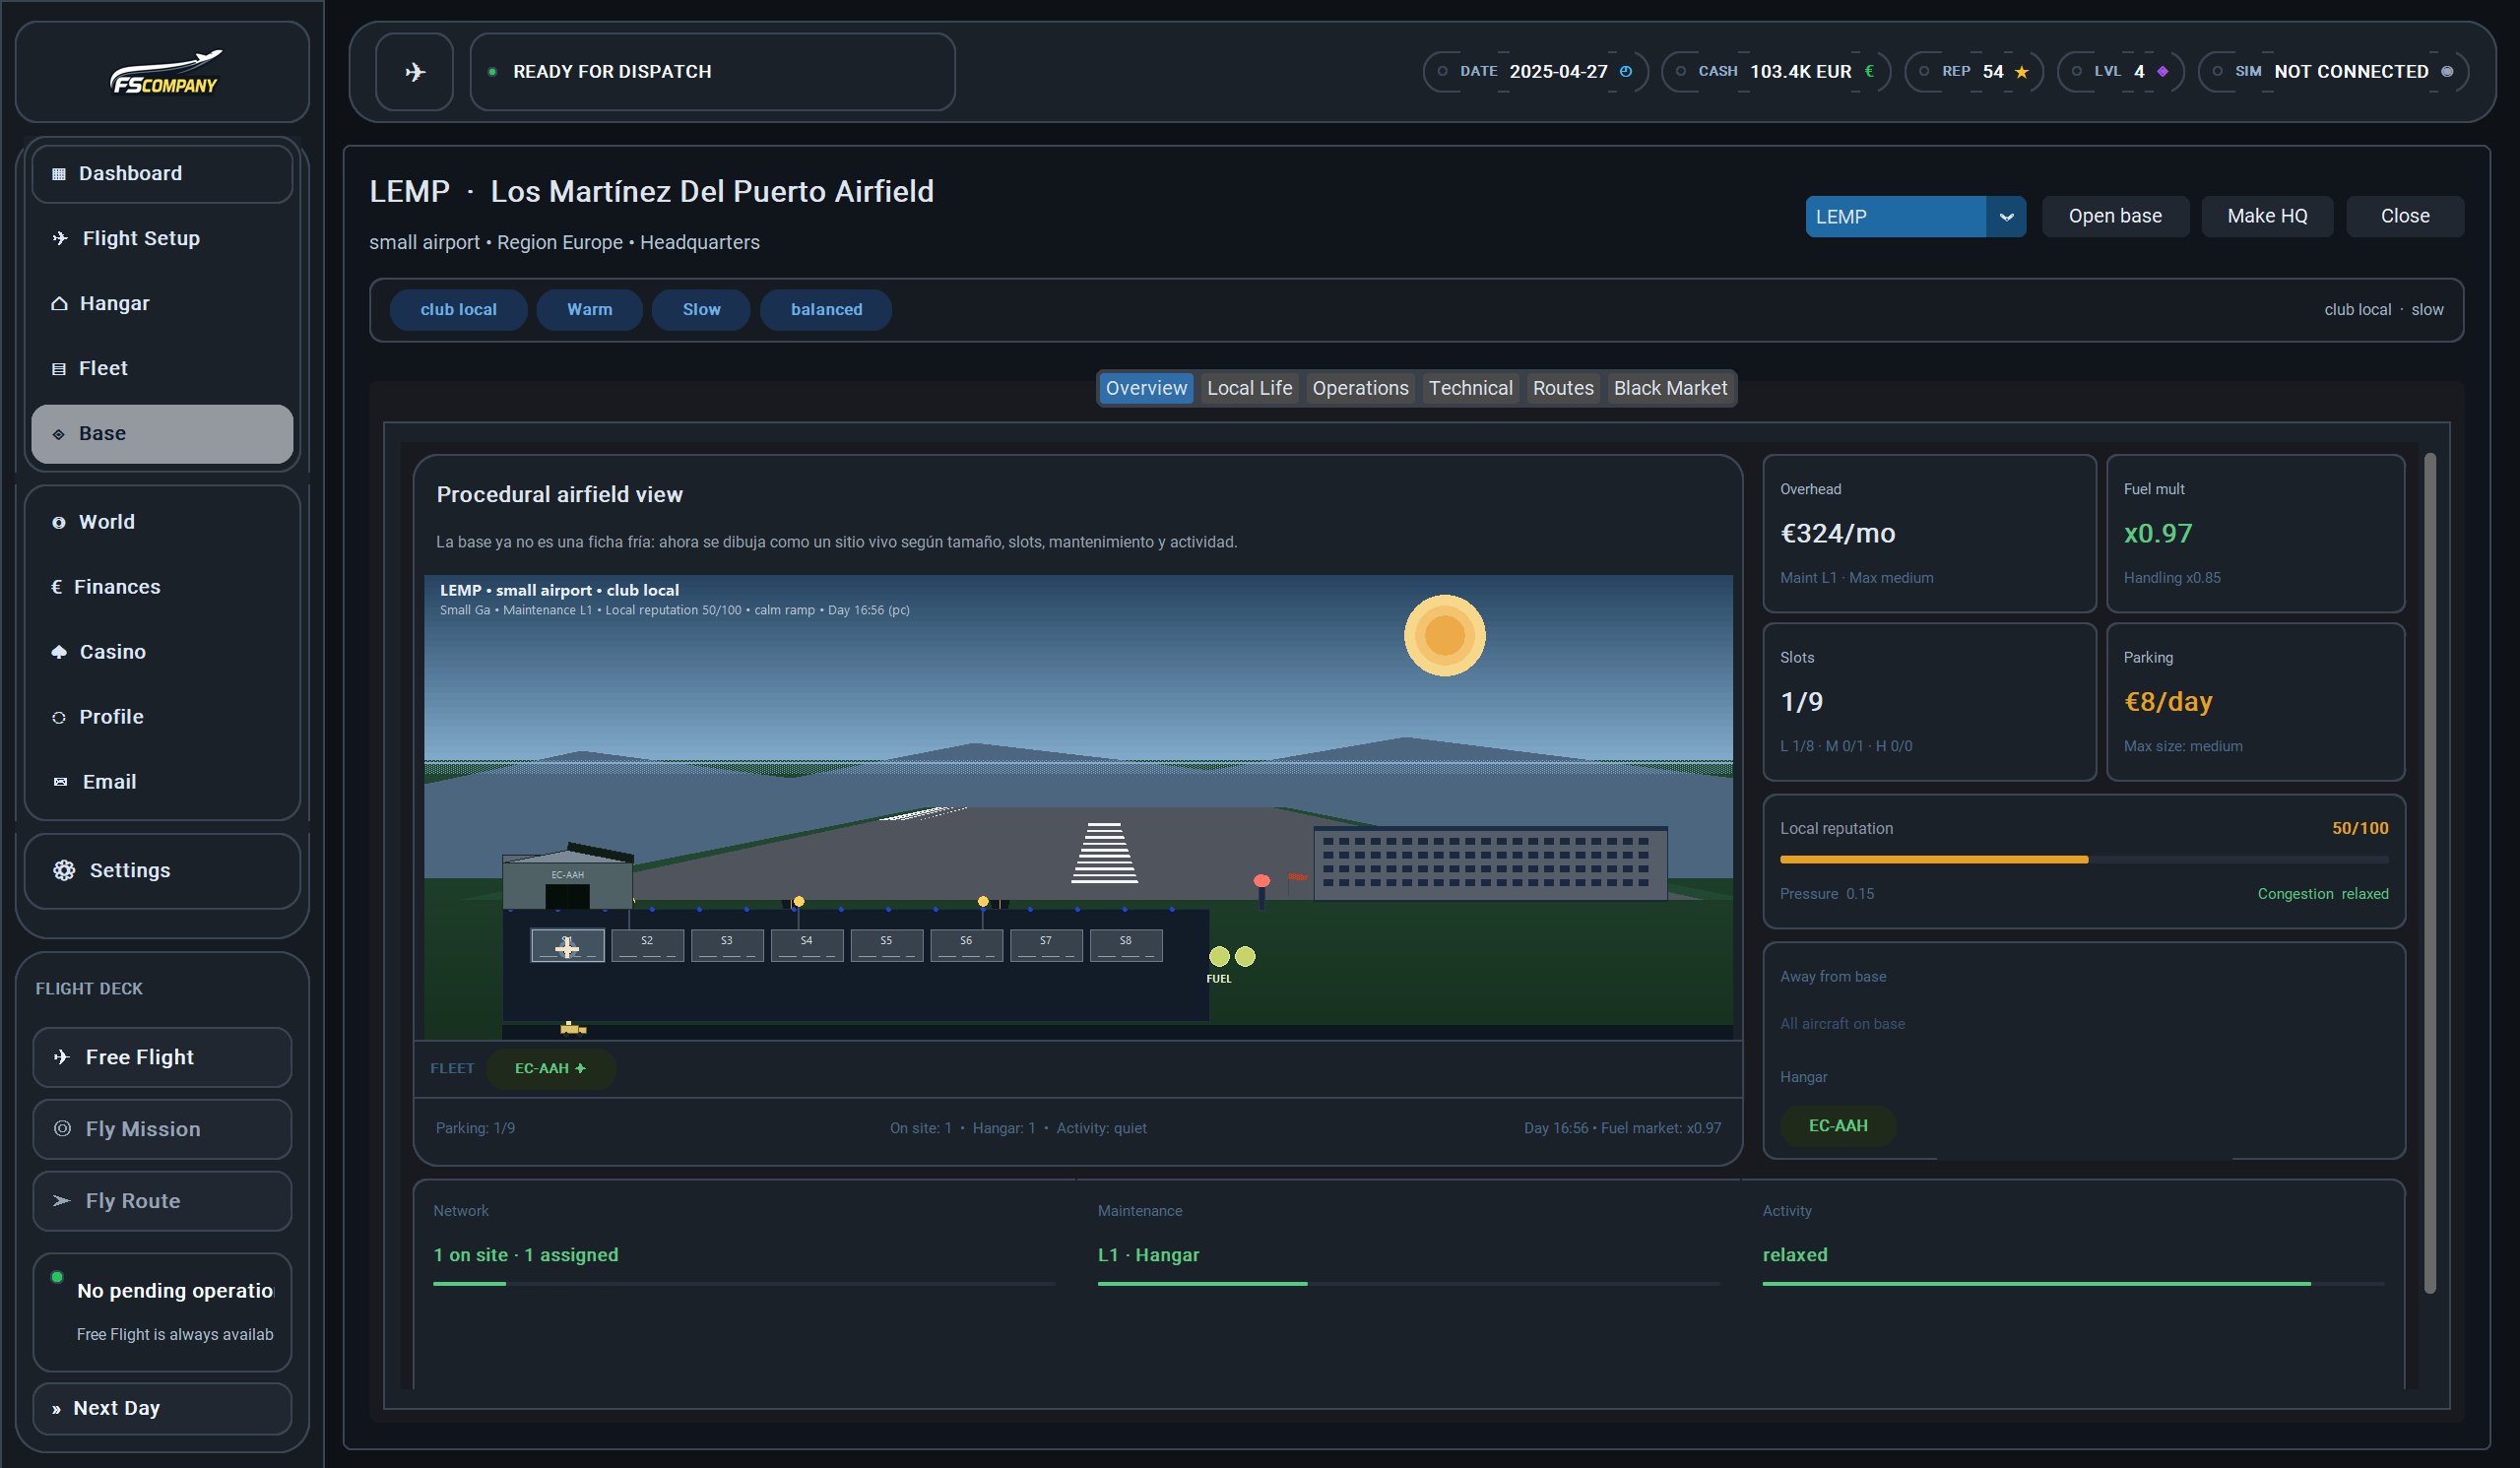Select parking slot S1 with aircraft
Image resolution: width=2520 pixels, height=1468 pixels.
tap(567, 945)
